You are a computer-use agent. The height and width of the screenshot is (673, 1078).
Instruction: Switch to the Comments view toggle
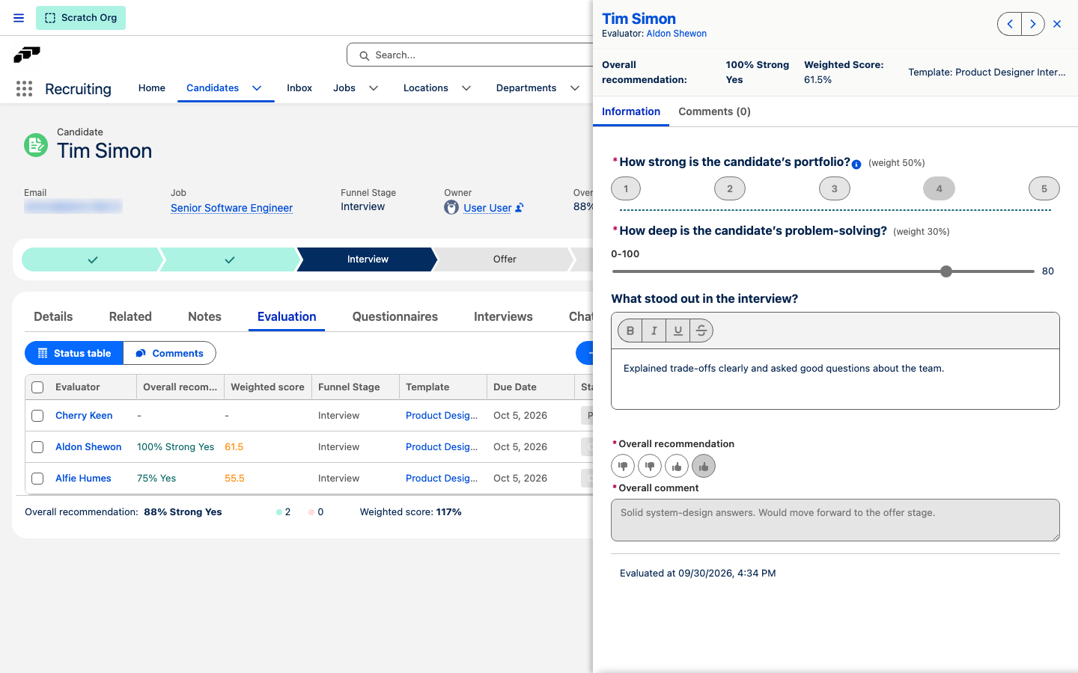169,353
